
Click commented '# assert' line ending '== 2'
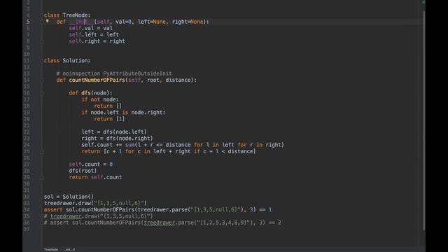(162, 223)
